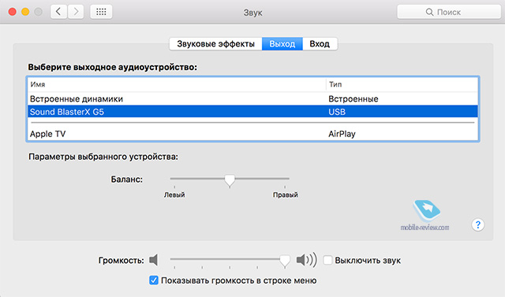Screen dimensions: 505x297
Task: Click the magnifier icon in search field
Action: (429, 13)
